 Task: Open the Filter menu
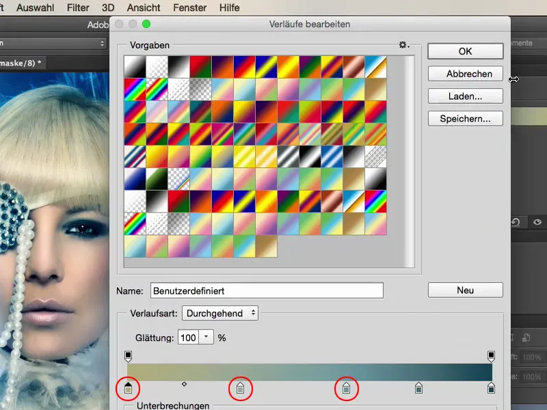tap(78, 8)
